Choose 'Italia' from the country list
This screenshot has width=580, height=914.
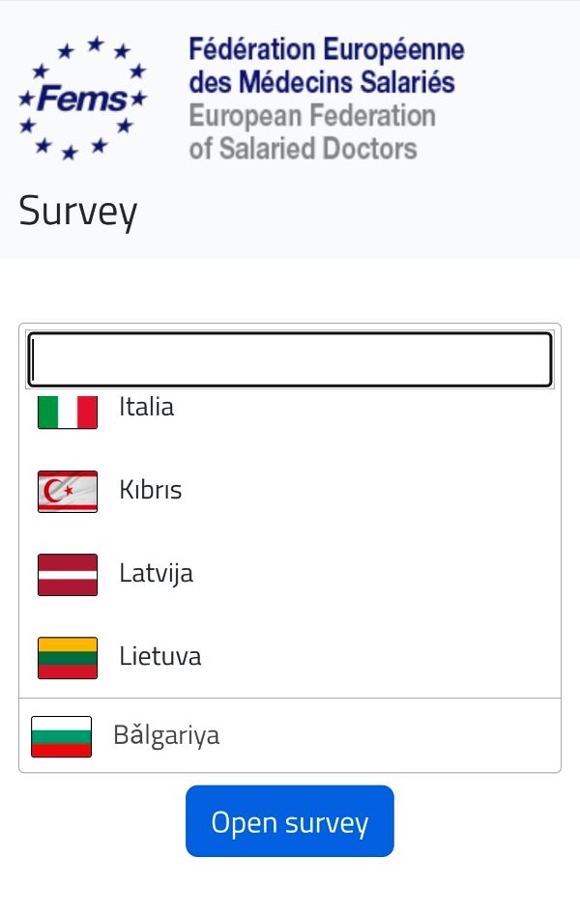click(x=147, y=407)
